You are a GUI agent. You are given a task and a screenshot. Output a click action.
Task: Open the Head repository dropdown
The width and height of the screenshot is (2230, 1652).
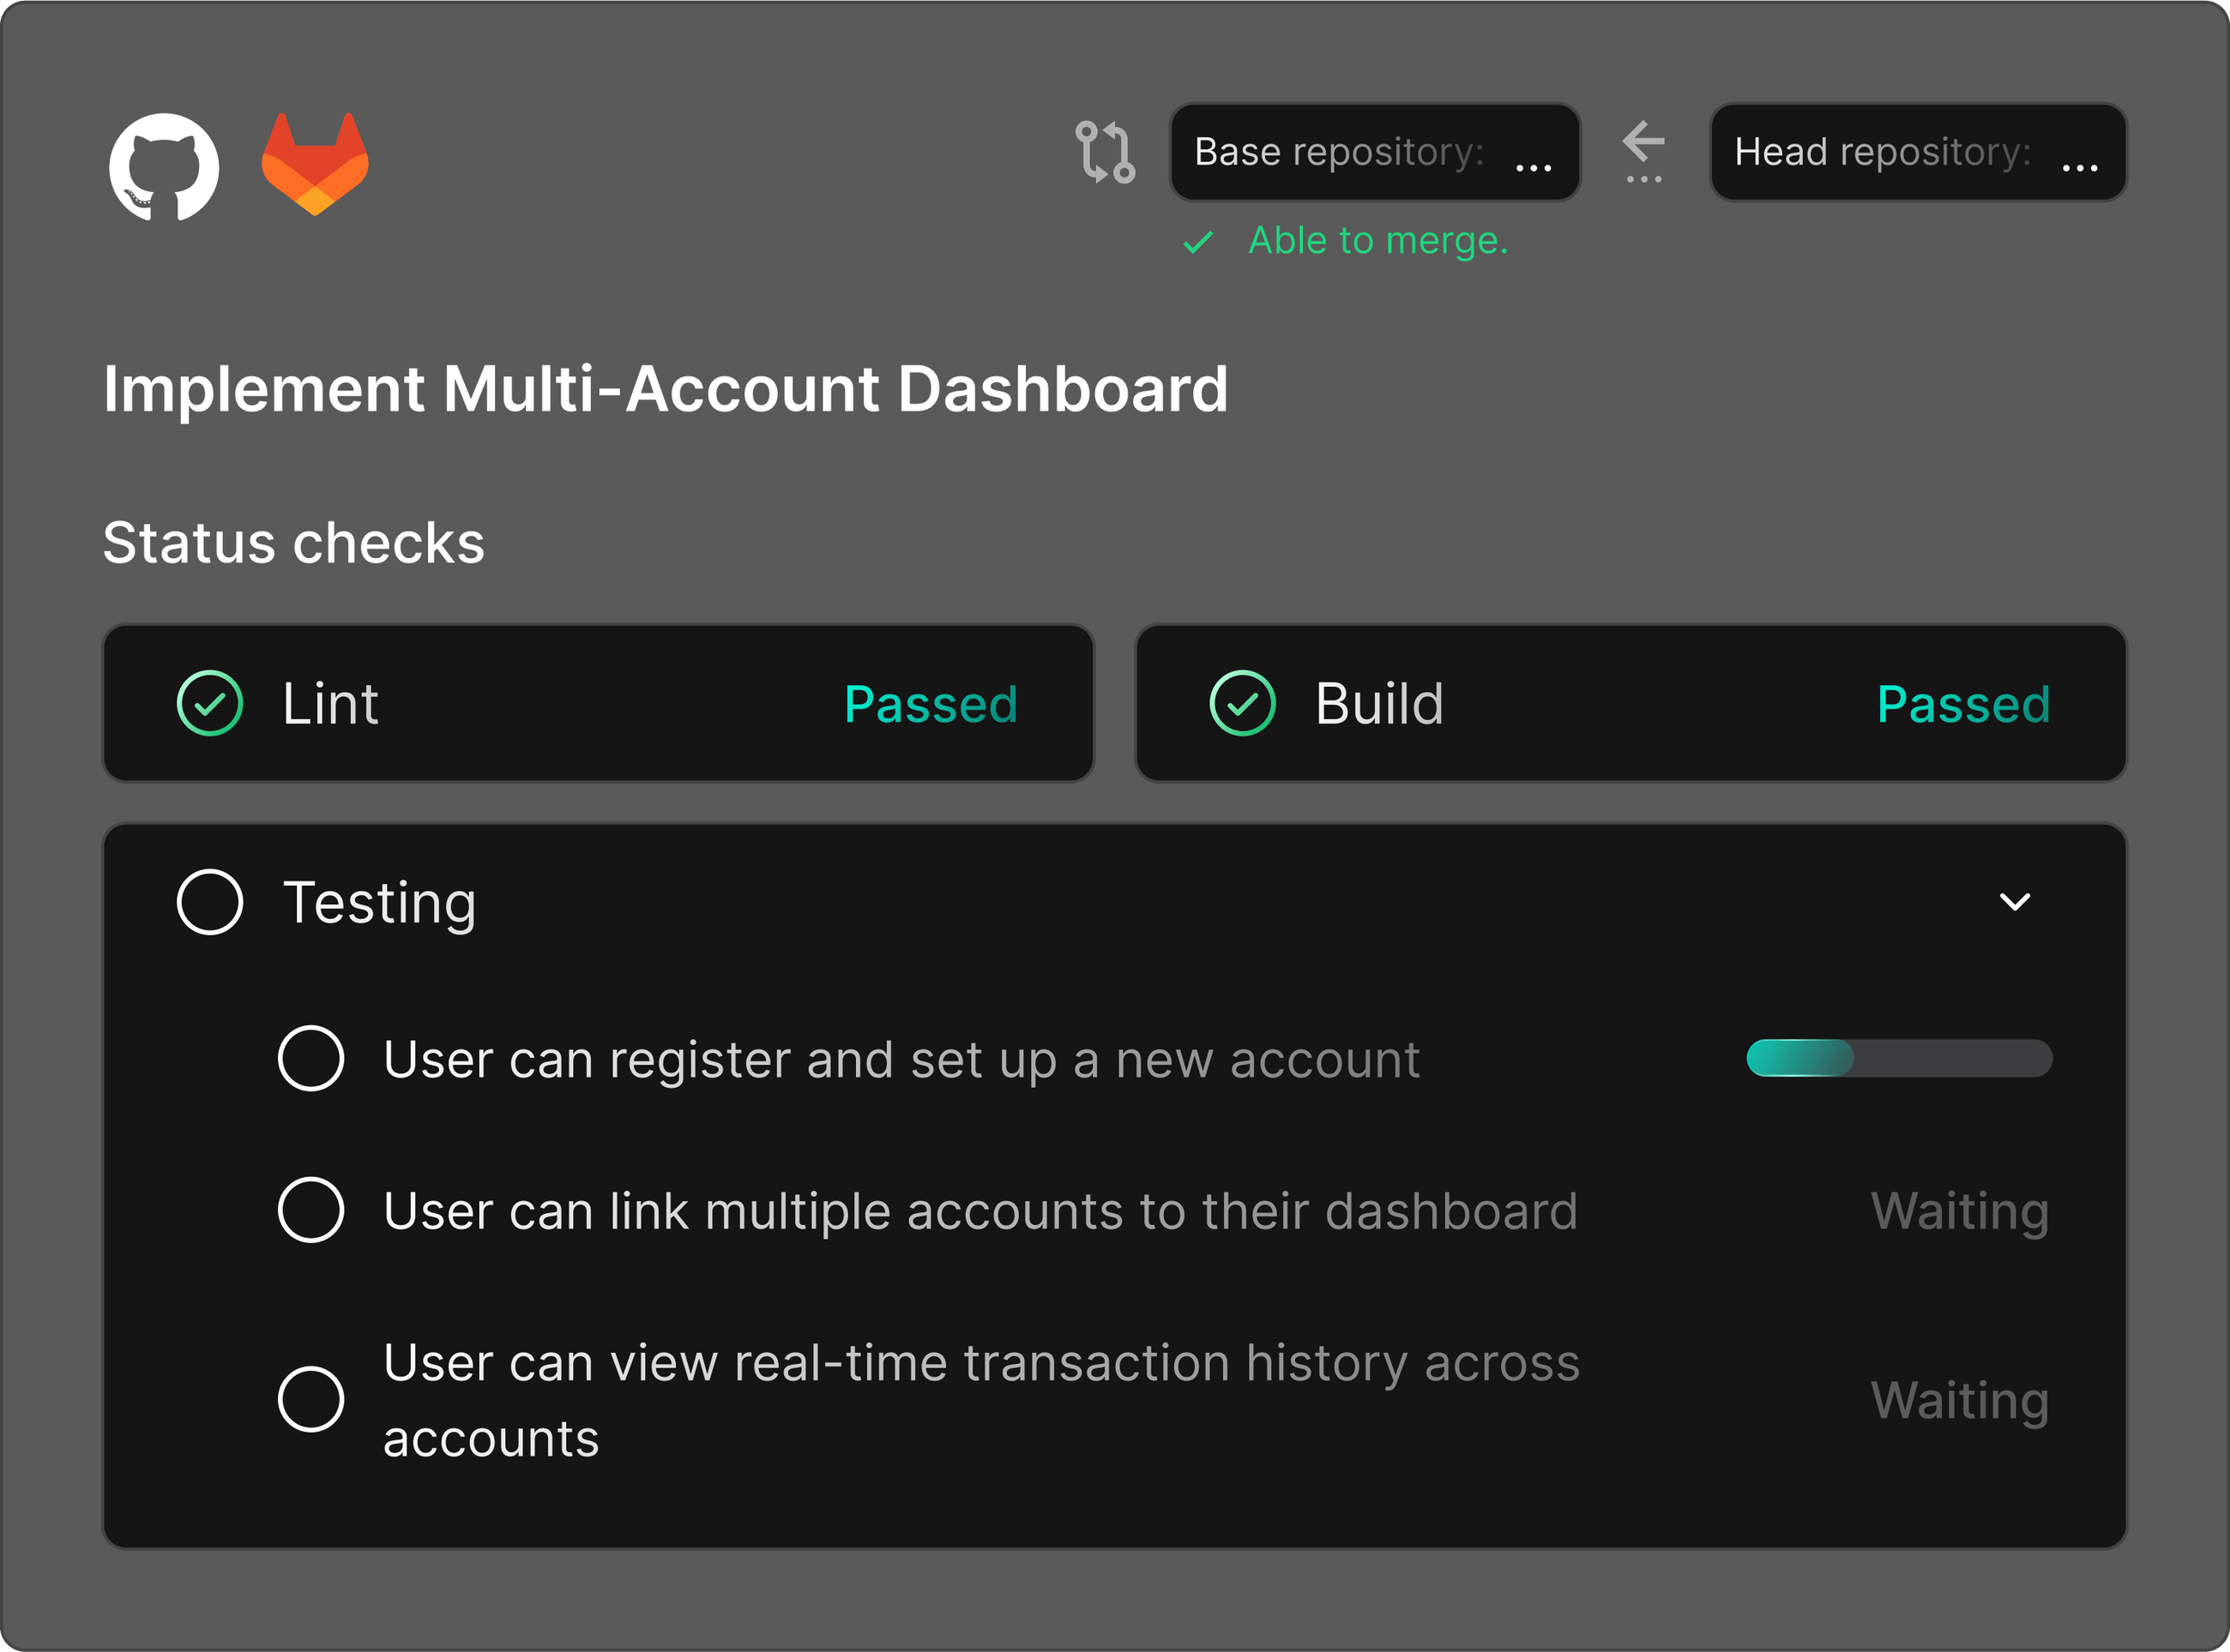1918,152
